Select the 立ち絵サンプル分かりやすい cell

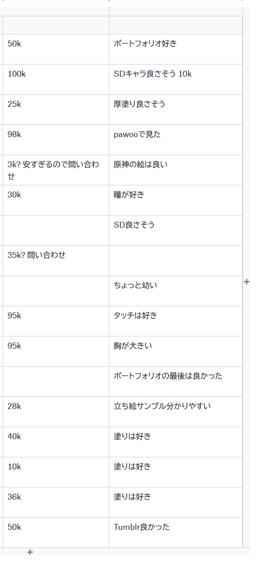176,412
